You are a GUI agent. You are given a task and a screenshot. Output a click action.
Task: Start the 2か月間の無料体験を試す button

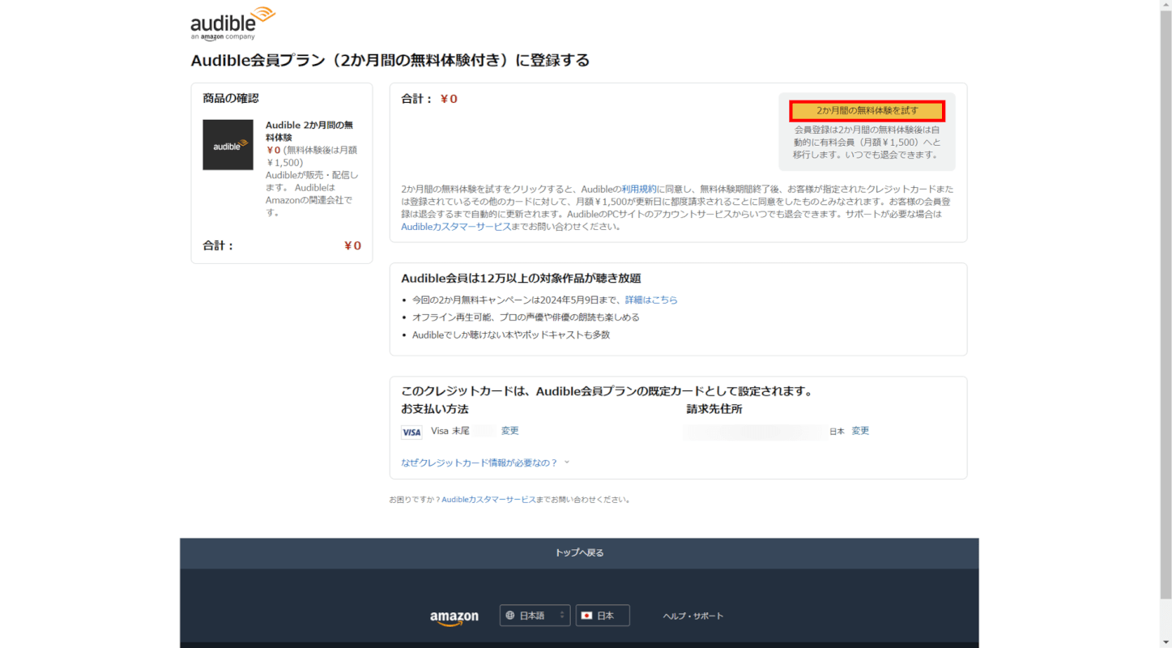coord(867,111)
